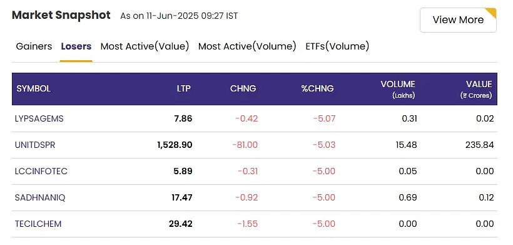Screen dimensions: 513x245
Task: Open the View More button
Action: [x=458, y=20]
